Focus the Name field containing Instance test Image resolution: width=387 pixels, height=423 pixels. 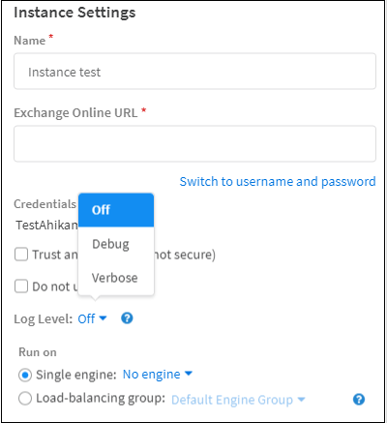pyautogui.click(x=194, y=72)
